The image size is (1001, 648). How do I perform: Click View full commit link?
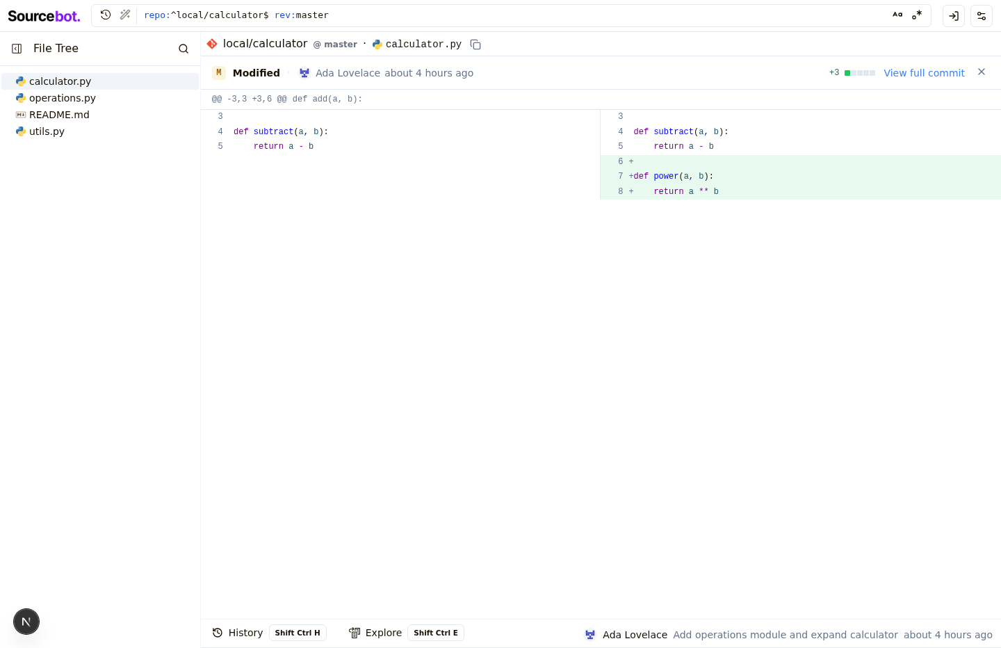pos(924,73)
